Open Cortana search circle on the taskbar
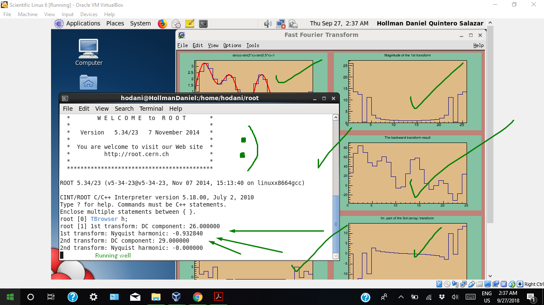Image resolution: width=544 pixels, height=305 pixels. point(31,297)
